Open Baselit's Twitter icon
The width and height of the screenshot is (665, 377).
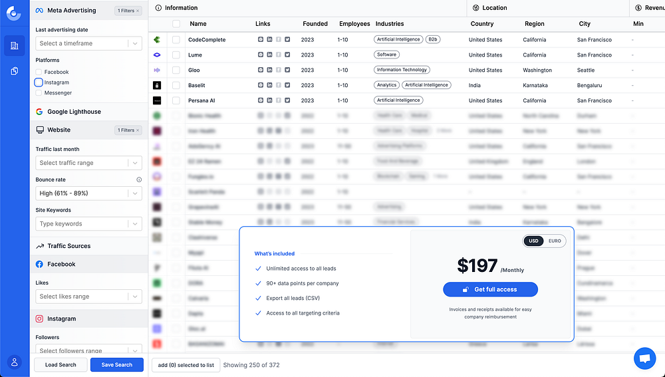(287, 85)
